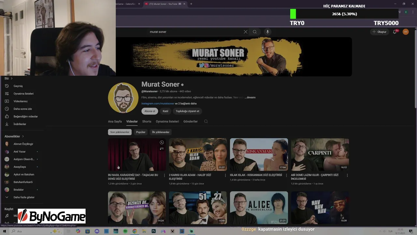Image resolution: width=417 pixels, height=235 pixels.
Task: Open options menu for Kıskanmak video
Action: (x=286, y=175)
